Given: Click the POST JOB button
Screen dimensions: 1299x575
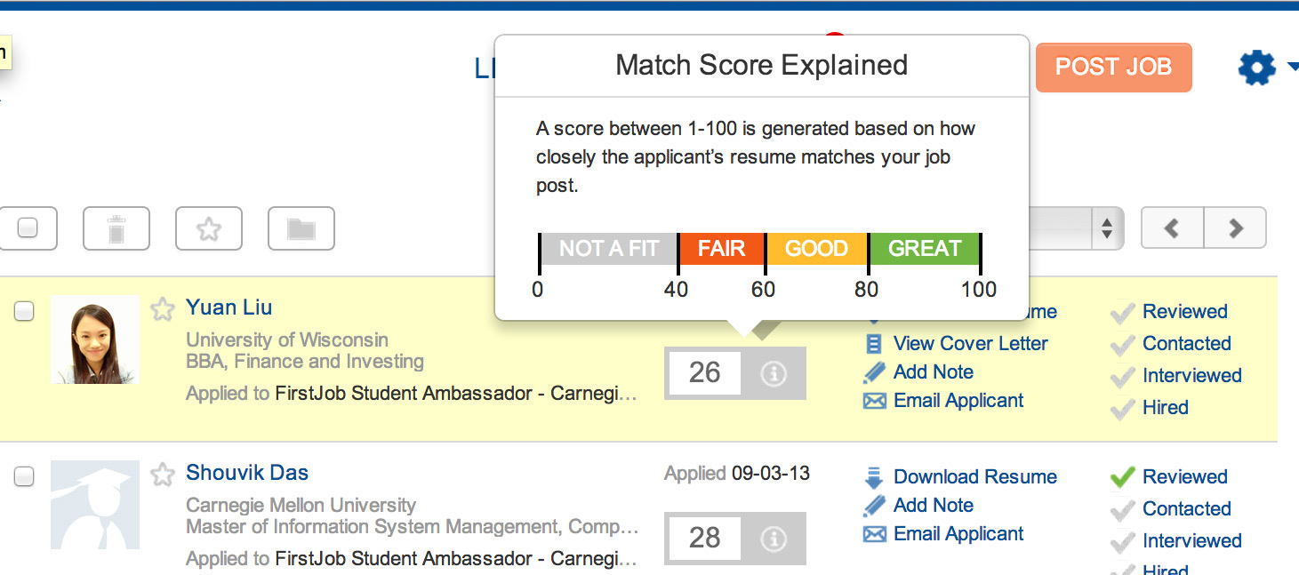Looking at the screenshot, I should [x=1113, y=67].
